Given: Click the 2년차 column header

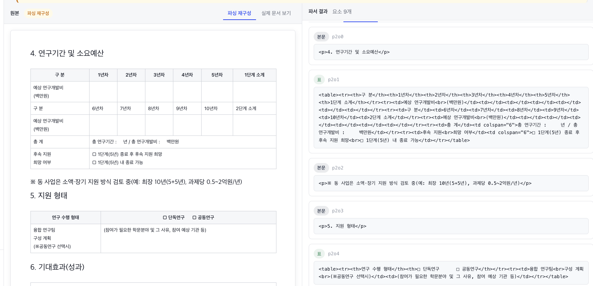Looking at the screenshot, I should [x=131, y=75].
